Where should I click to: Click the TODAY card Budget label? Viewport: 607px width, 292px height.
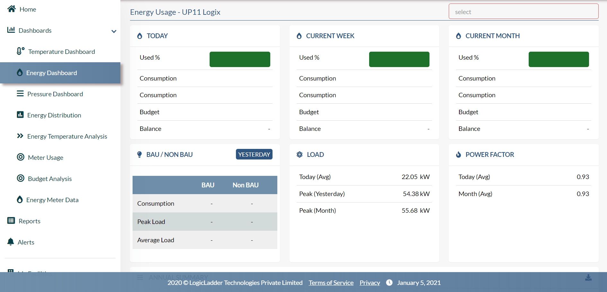150,112
